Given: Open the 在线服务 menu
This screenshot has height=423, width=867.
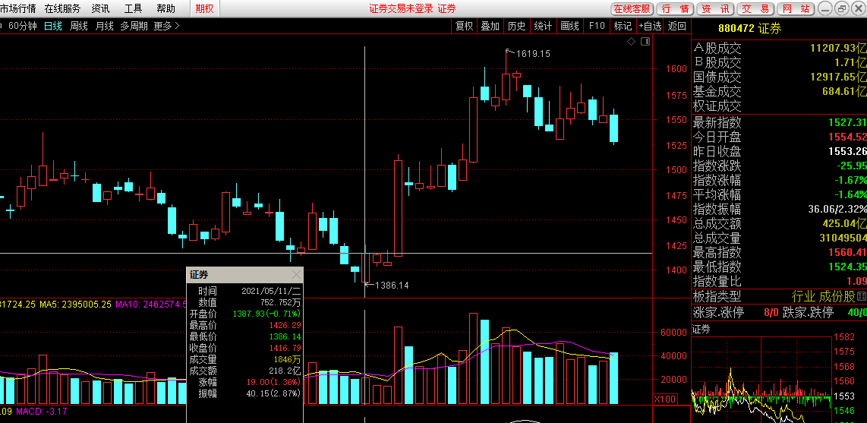Looking at the screenshot, I should [62, 8].
